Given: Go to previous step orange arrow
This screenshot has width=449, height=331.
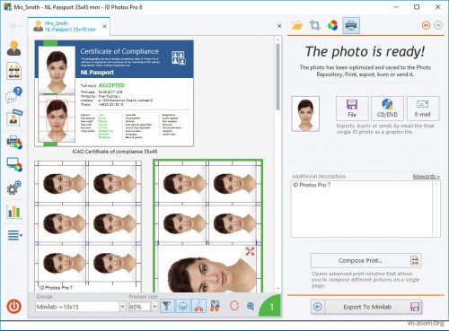Looking at the screenshot, I should 426,25.
